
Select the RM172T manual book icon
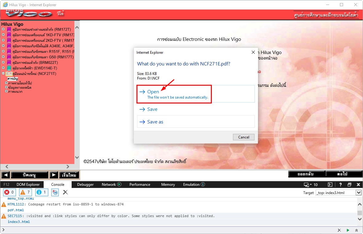[9, 29]
